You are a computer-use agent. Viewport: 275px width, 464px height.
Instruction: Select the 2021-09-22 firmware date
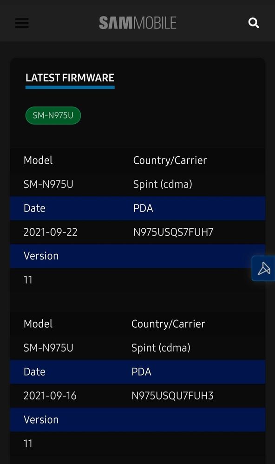tap(50, 232)
